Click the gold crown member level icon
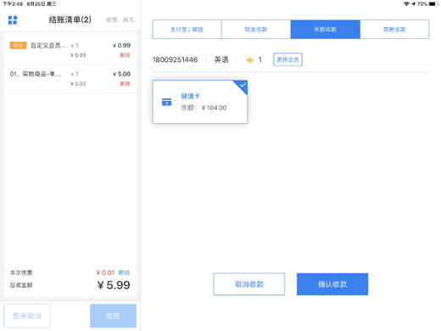Viewport: 441px width, 331px height. coord(249,59)
